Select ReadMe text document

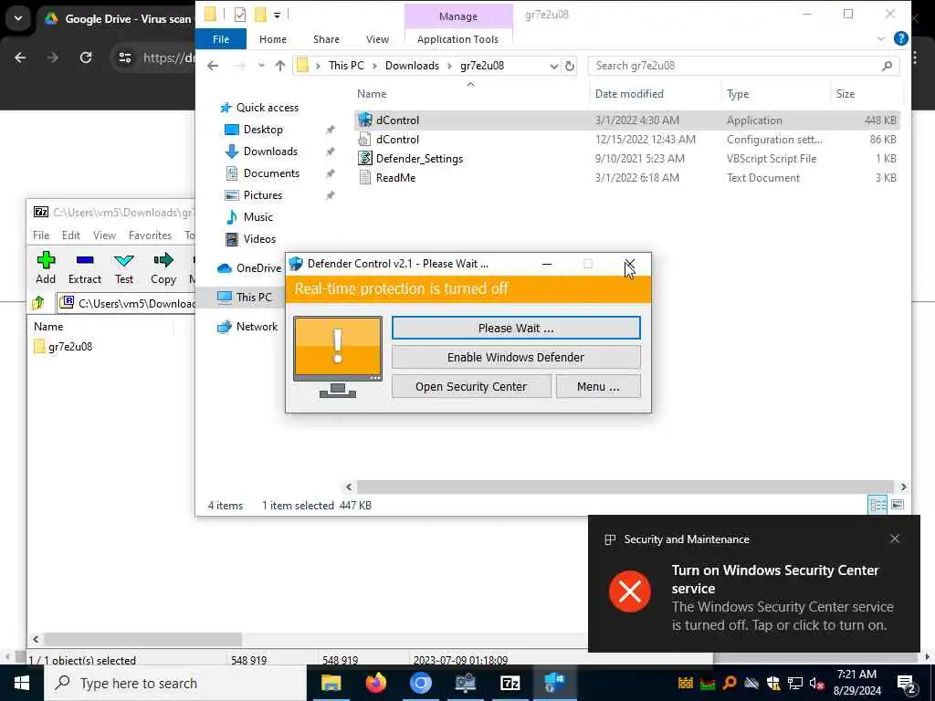click(x=626, y=178)
